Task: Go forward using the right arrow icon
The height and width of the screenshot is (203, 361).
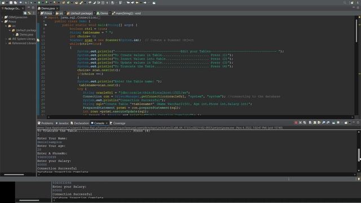Action: (145, 2)
